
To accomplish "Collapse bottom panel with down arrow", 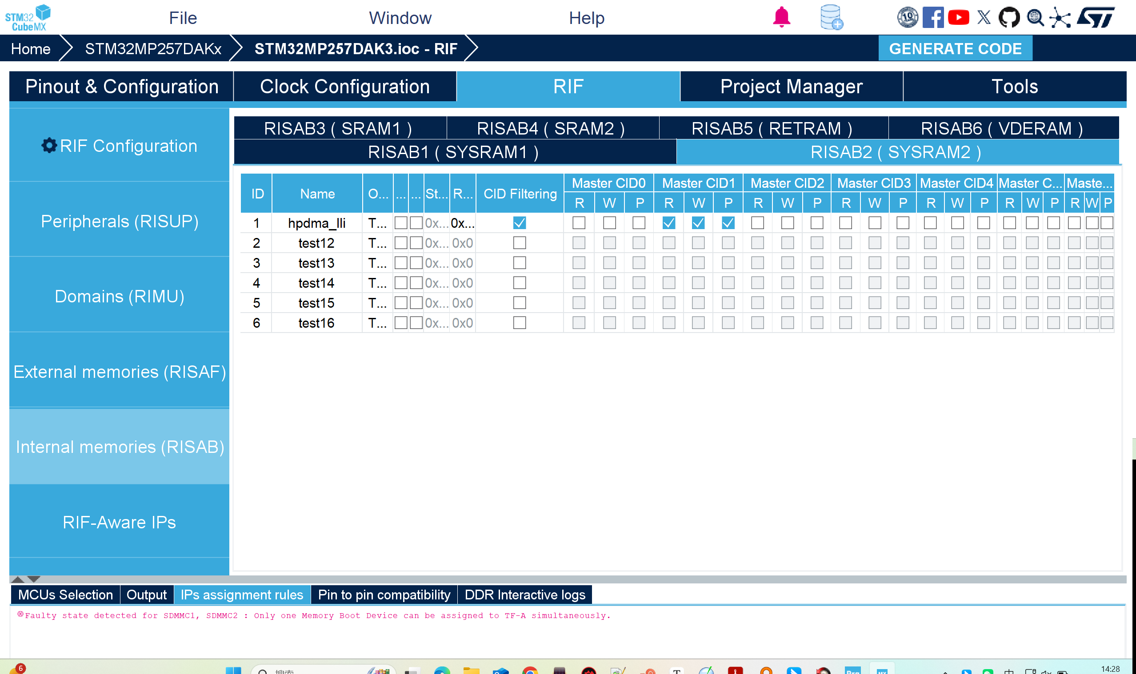I will pyautogui.click(x=34, y=579).
